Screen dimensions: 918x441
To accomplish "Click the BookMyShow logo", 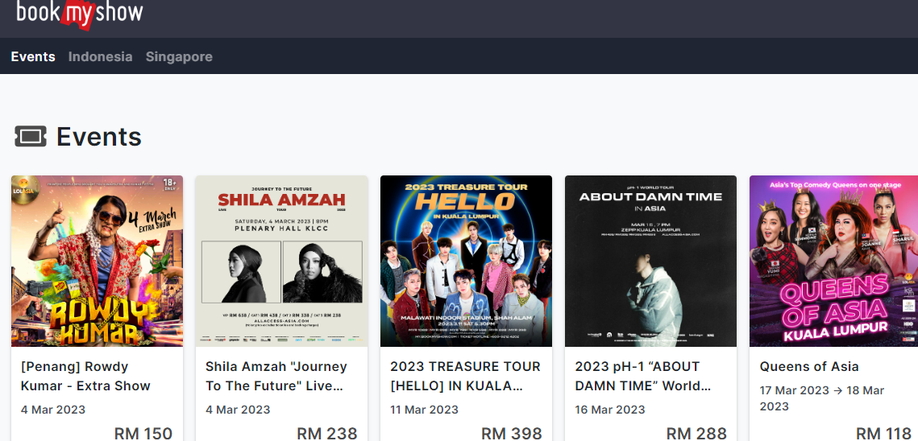I will point(80,13).
